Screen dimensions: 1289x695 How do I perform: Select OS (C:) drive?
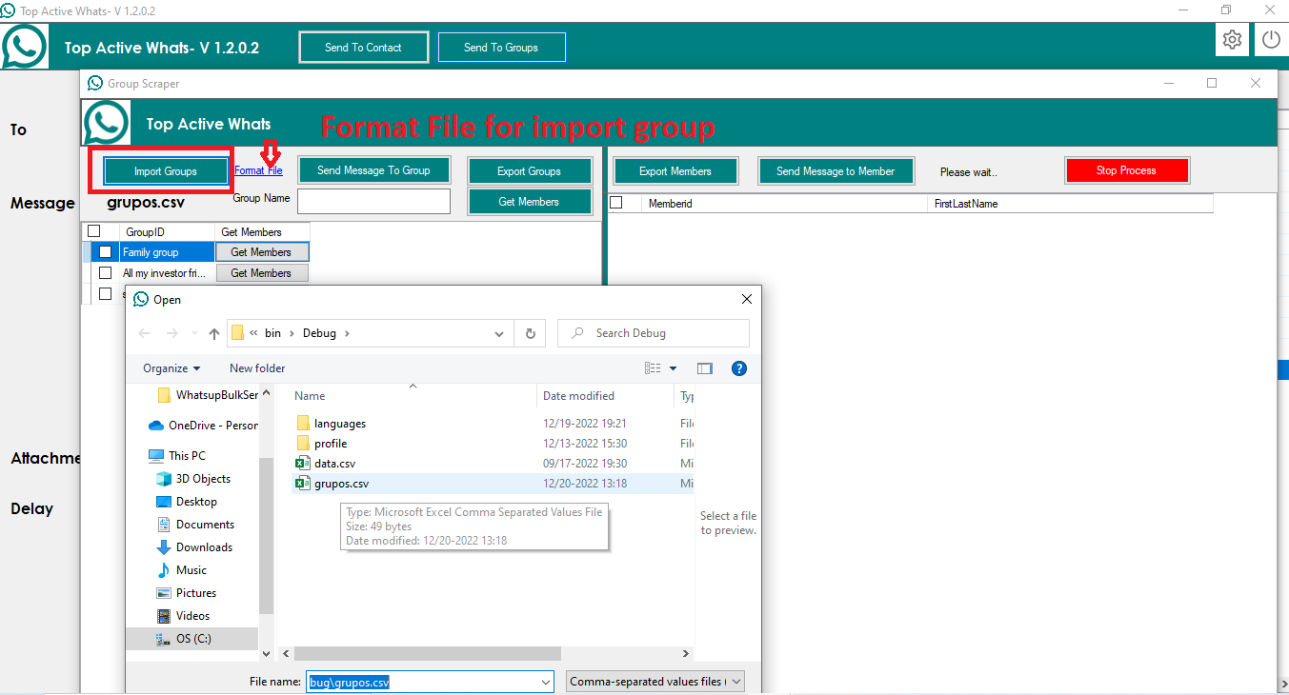point(193,639)
